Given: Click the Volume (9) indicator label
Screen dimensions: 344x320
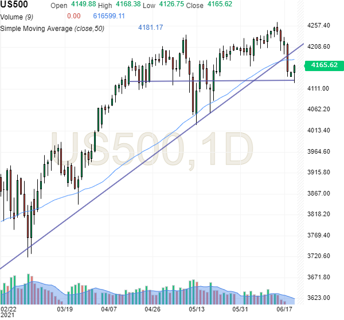Looking at the screenshot, I should [x=20, y=16].
